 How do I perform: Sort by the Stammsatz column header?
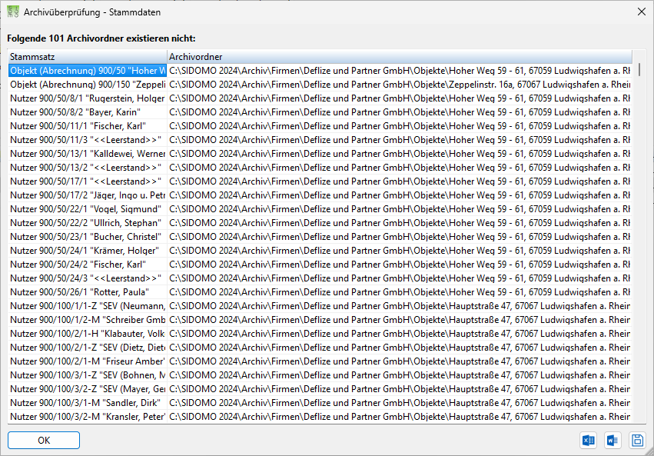[87, 57]
